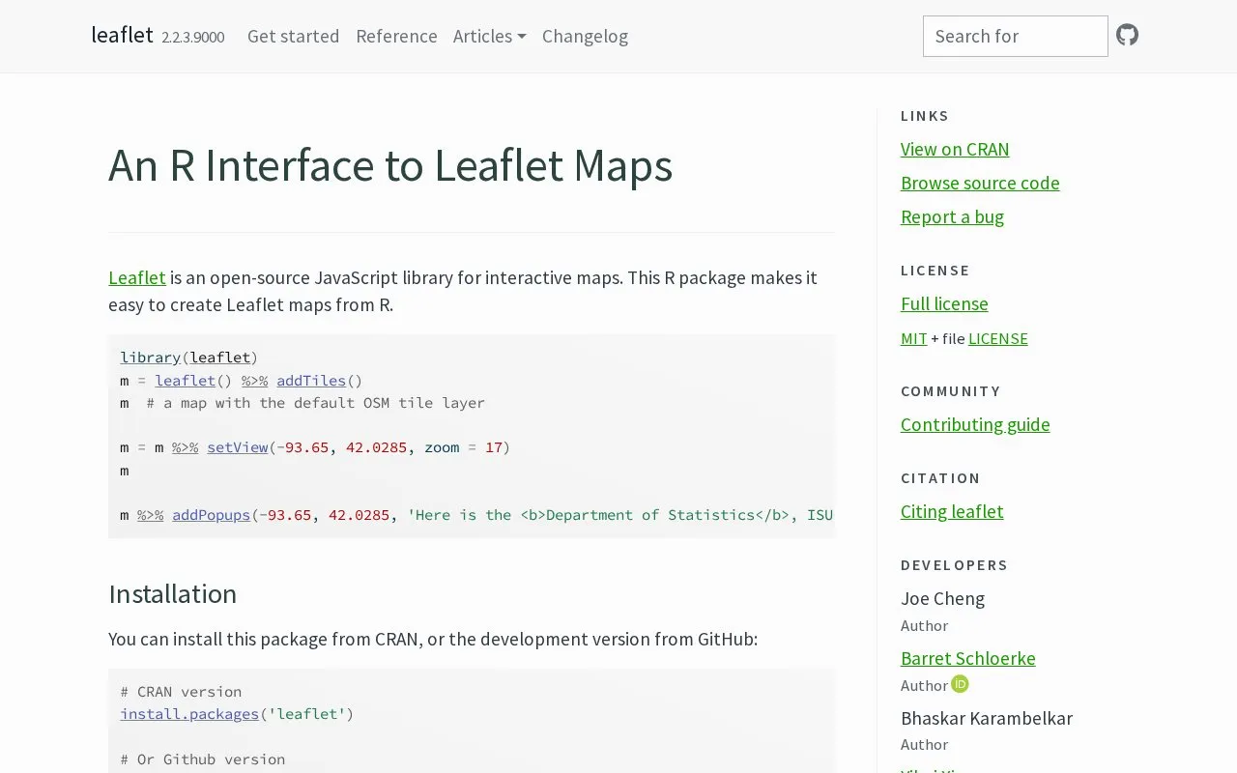The width and height of the screenshot is (1237, 773).
Task: Click the An R Interface to Leaflet Maps title
Action: pos(390,164)
